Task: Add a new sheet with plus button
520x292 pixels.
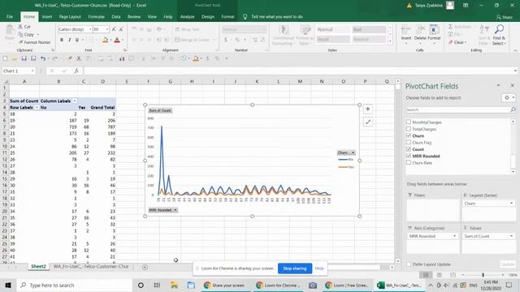Action: click(x=145, y=267)
